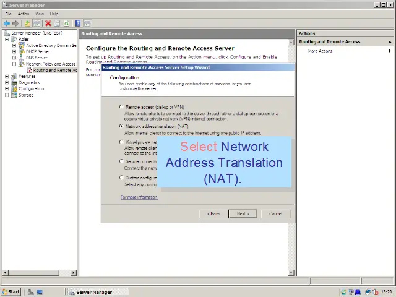Click the volume tray icon

376,292
